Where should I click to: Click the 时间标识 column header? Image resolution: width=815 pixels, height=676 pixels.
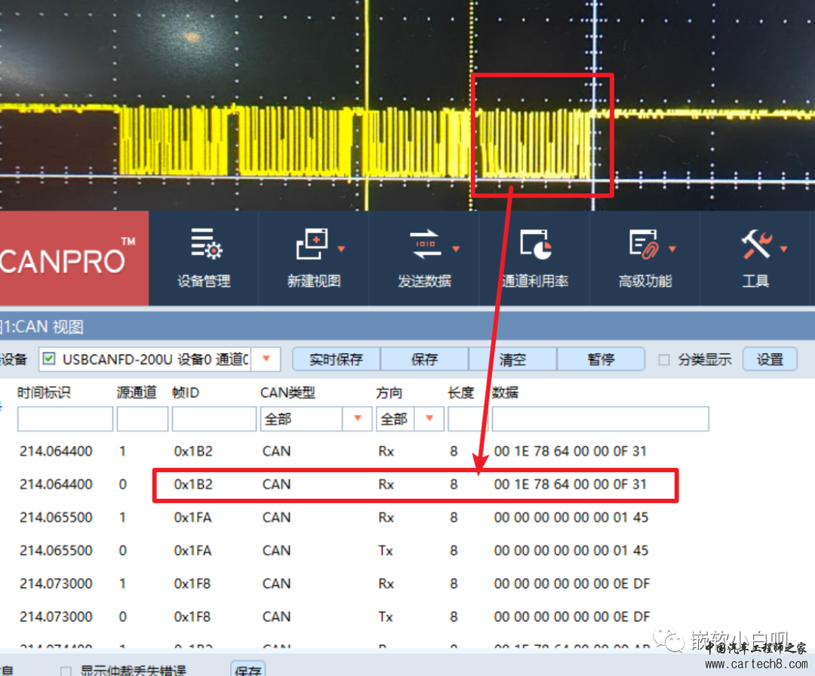(x=45, y=392)
